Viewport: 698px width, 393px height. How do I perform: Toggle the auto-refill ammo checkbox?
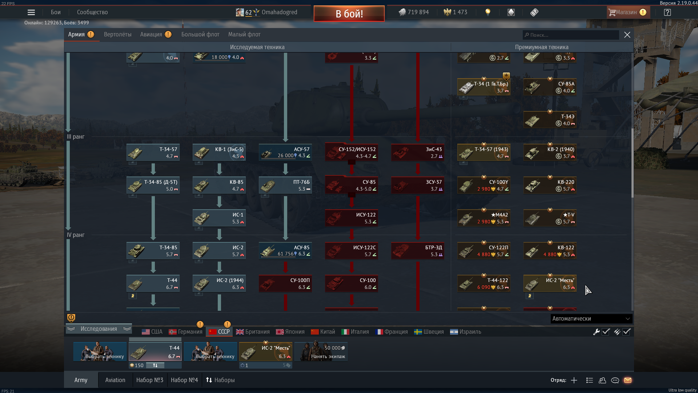(626, 332)
